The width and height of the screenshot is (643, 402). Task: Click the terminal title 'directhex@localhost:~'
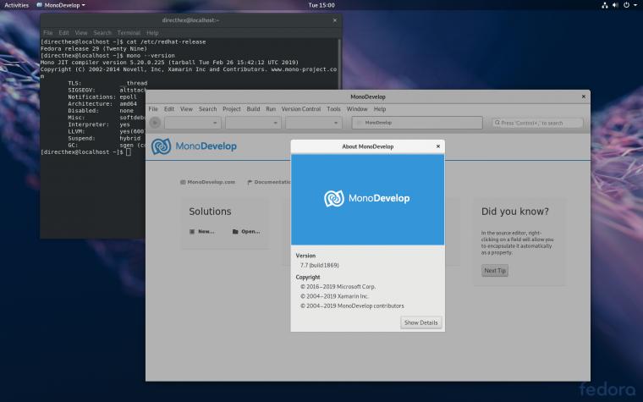point(190,19)
